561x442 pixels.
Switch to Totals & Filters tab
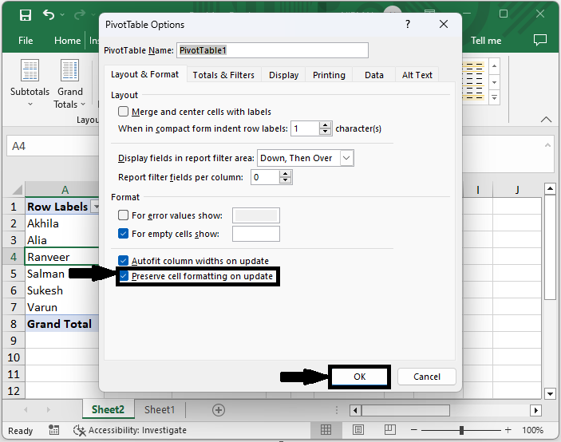coord(223,75)
